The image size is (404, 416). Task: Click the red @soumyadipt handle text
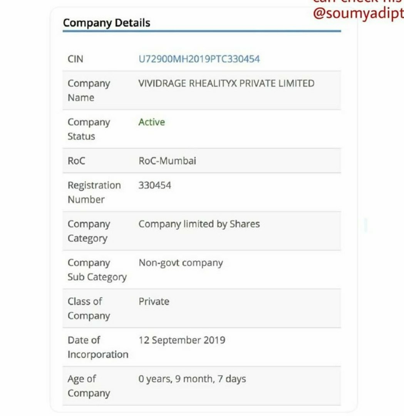pos(359,13)
